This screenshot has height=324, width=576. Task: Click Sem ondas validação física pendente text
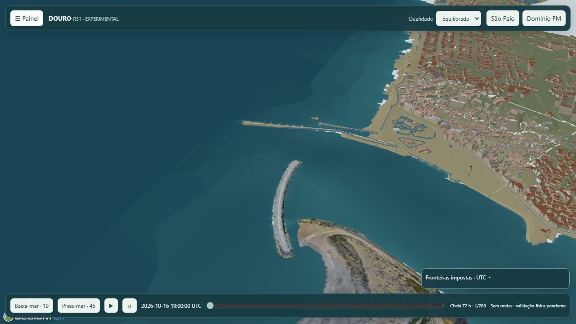(528, 306)
